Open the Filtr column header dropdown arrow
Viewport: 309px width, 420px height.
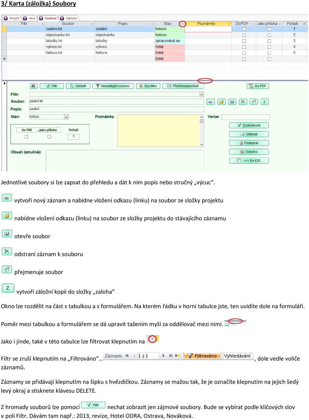(42, 24)
